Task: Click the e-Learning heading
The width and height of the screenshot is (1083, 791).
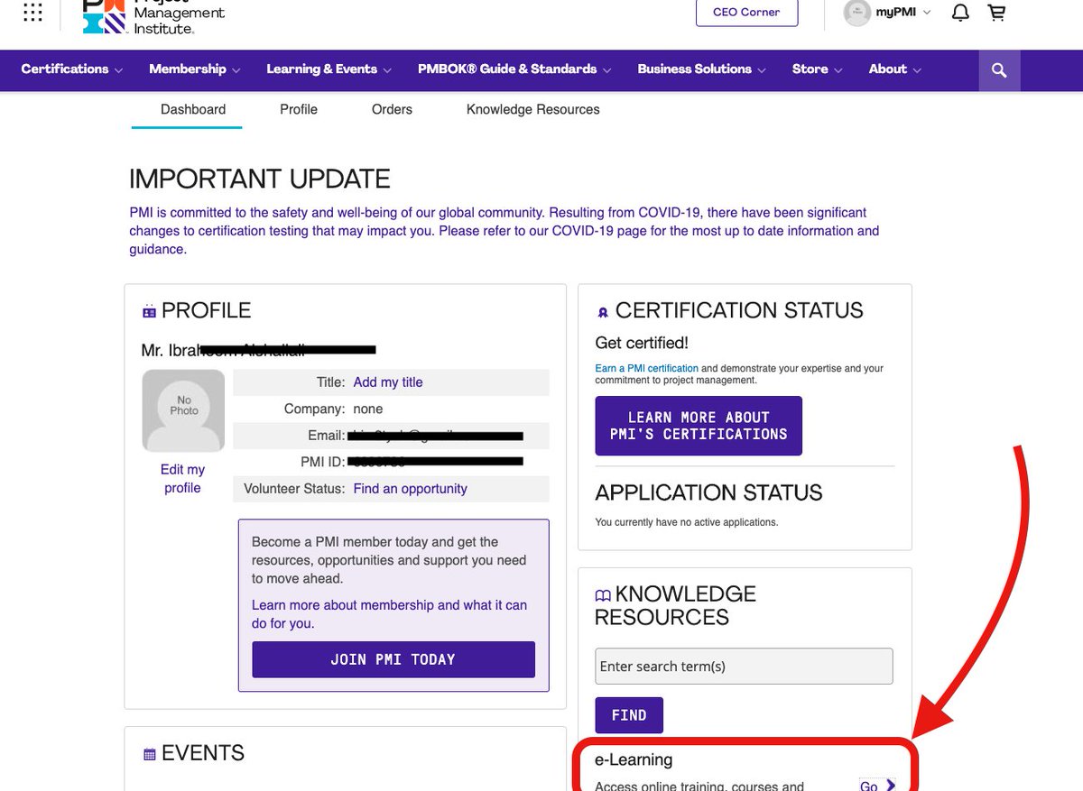Action: [634, 760]
